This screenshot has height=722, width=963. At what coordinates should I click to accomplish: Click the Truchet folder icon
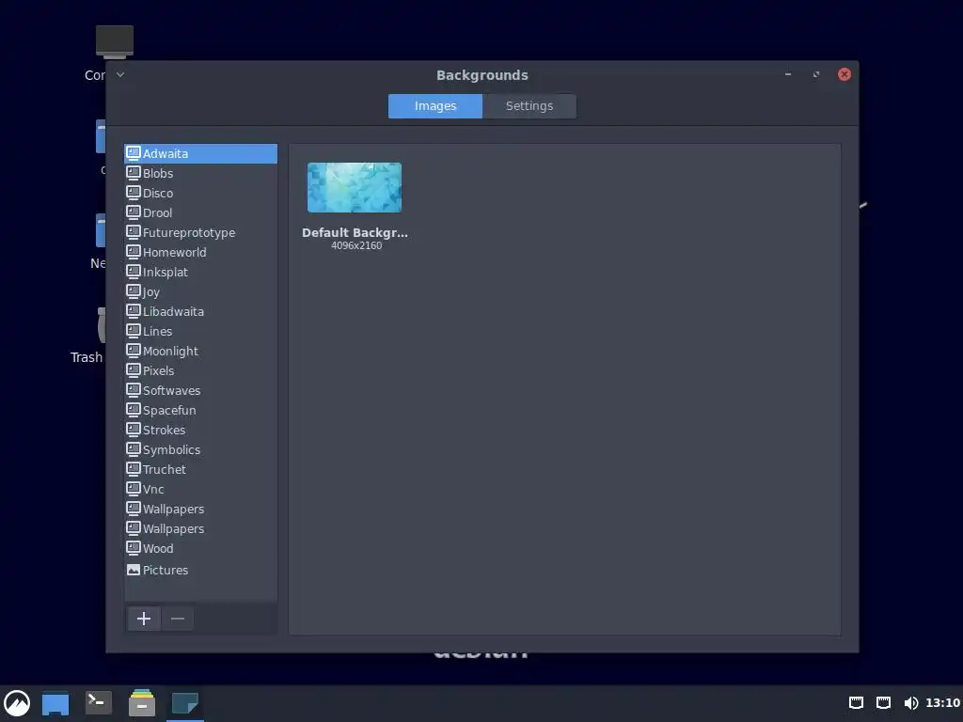134,468
